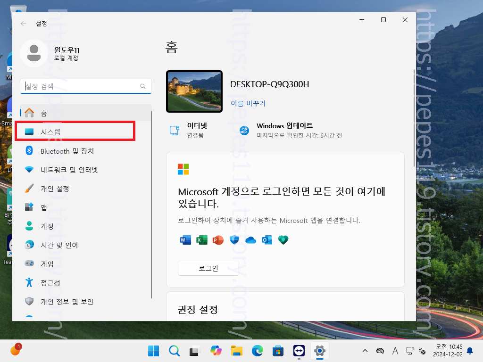This screenshot has height=362, width=483.
Task: Open 시간 및 언어 from the sidebar text
Action: coord(59,245)
